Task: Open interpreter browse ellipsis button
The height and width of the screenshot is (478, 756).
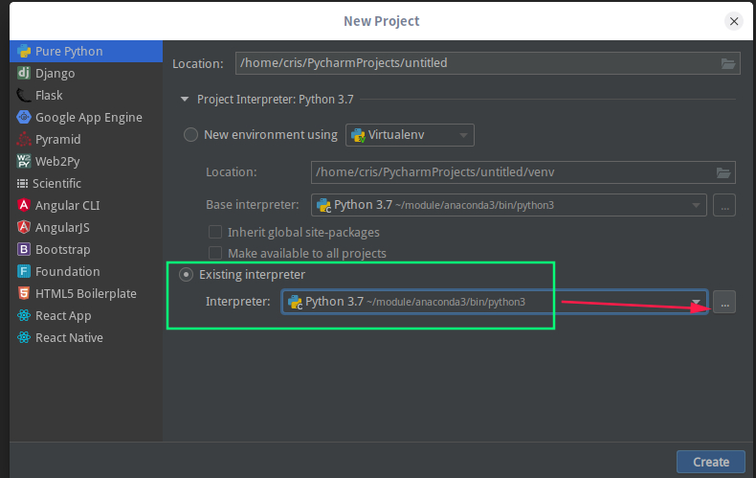Action: [724, 303]
